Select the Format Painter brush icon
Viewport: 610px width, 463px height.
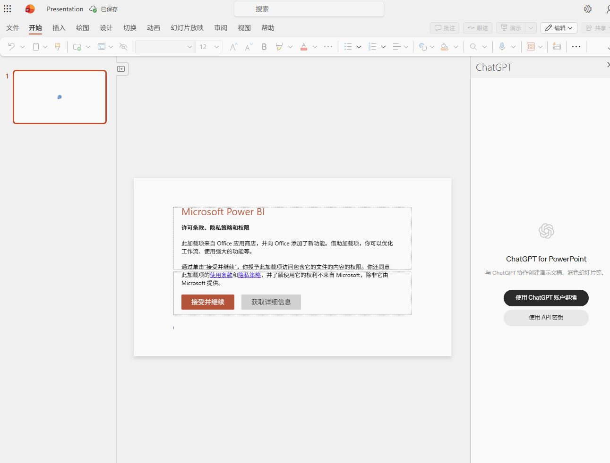click(58, 47)
